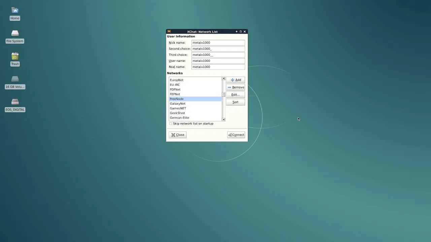
Task: Click the XChat icon in title bar
Action: 169,32
